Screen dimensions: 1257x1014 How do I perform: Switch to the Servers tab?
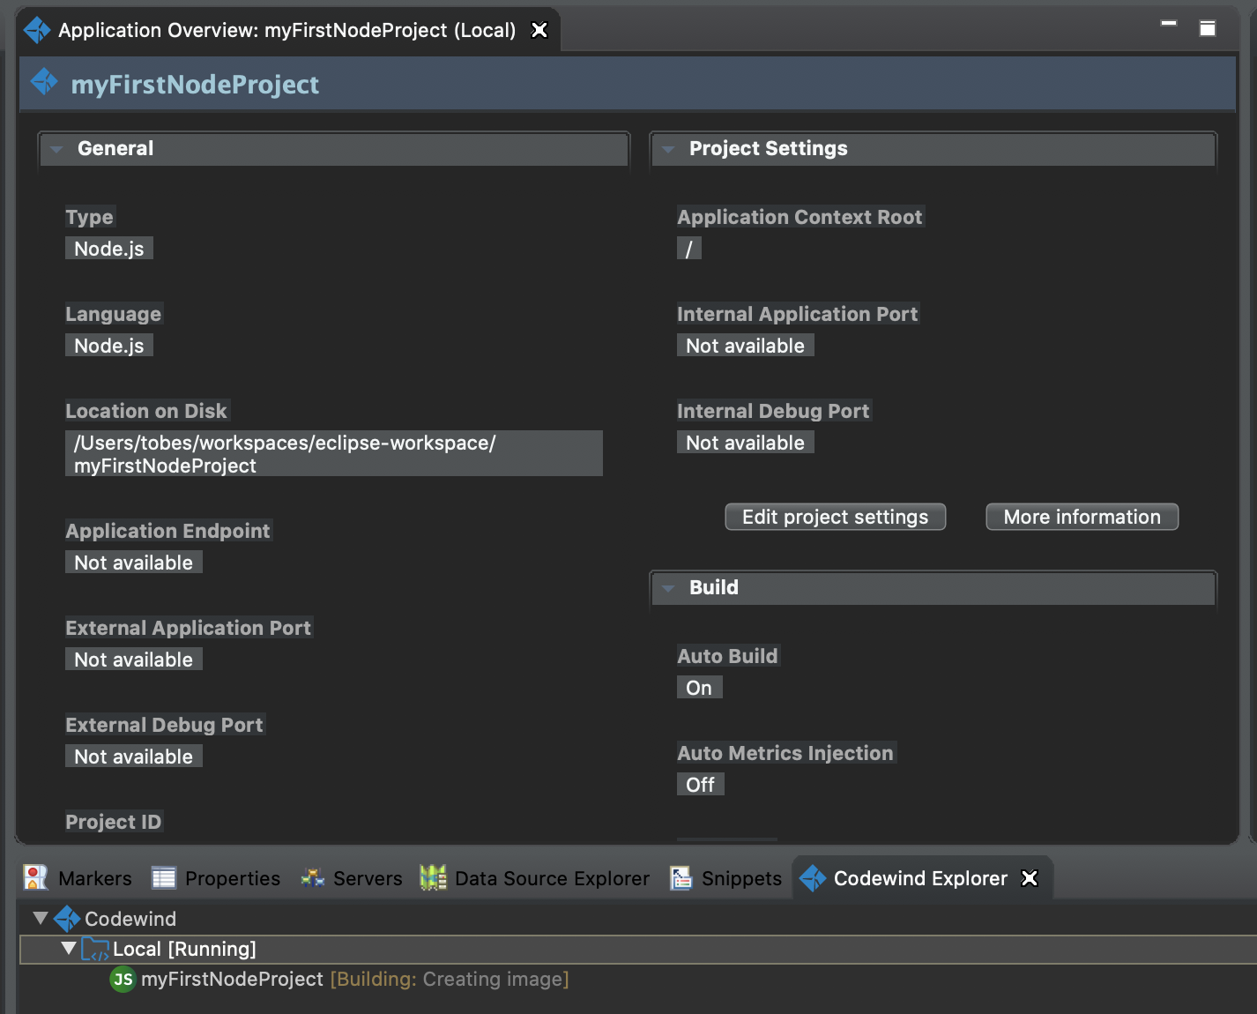point(352,878)
